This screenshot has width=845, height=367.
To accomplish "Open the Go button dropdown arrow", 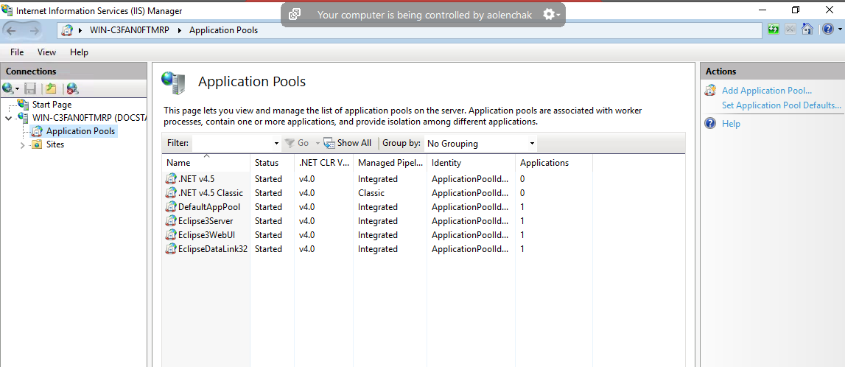I will pyautogui.click(x=318, y=144).
